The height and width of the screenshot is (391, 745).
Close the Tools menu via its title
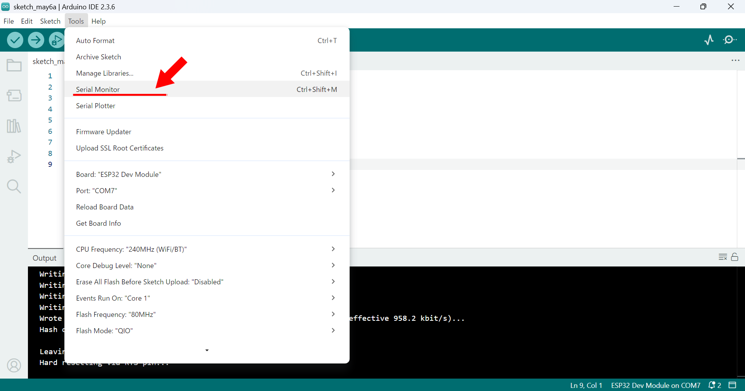76,21
